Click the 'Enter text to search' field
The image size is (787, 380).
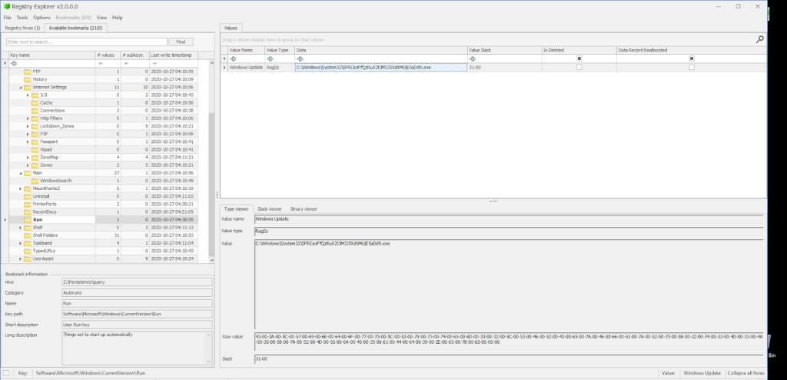click(x=86, y=42)
